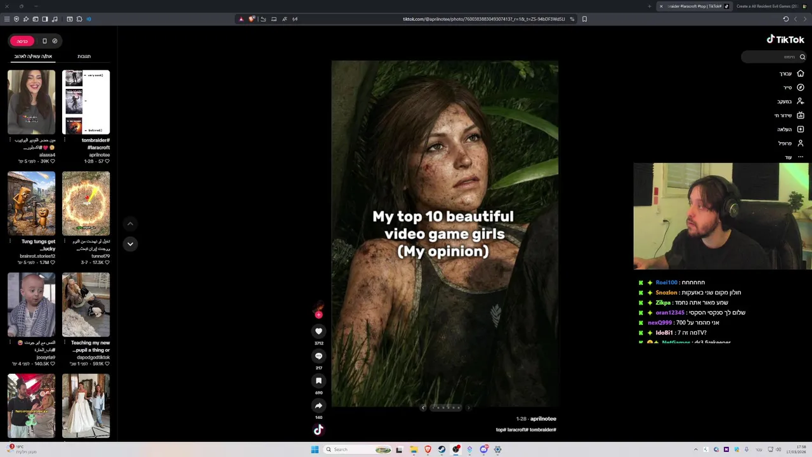Open the LIVE icon in sidebar
Screen dimensions: 812x457
800,116
